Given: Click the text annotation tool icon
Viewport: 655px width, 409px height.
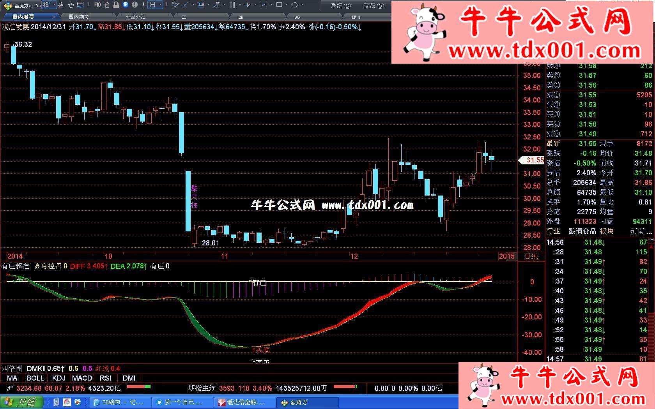Looking at the screenshot, I should (x=201, y=5).
